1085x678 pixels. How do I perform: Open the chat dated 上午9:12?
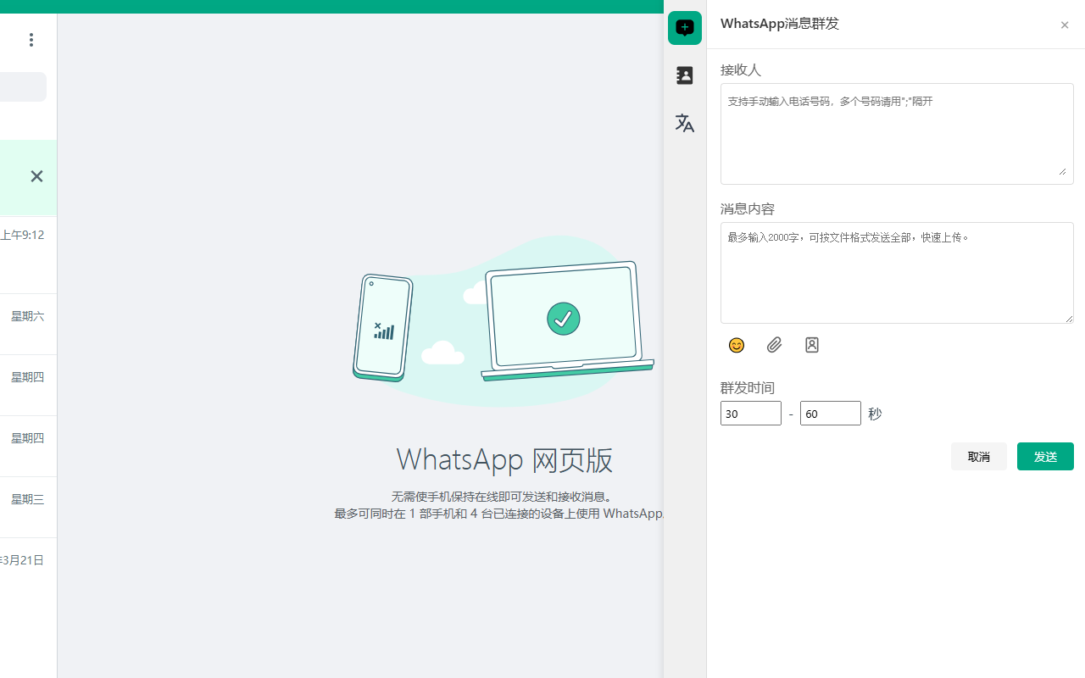[29, 255]
